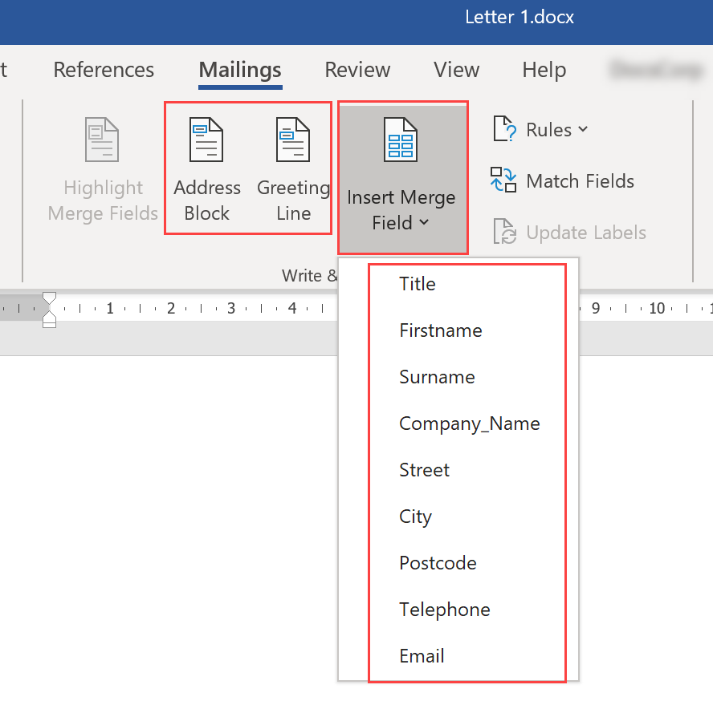Choose the Postcode merge field
The height and width of the screenshot is (705, 713).
(x=438, y=563)
